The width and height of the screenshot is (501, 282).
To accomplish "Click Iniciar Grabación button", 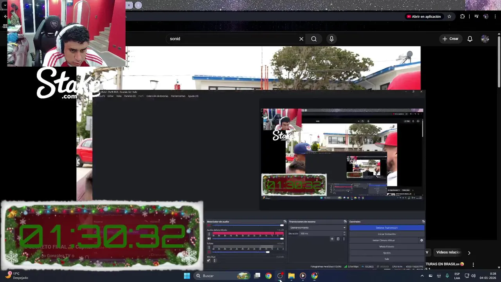I will (387, 234).
